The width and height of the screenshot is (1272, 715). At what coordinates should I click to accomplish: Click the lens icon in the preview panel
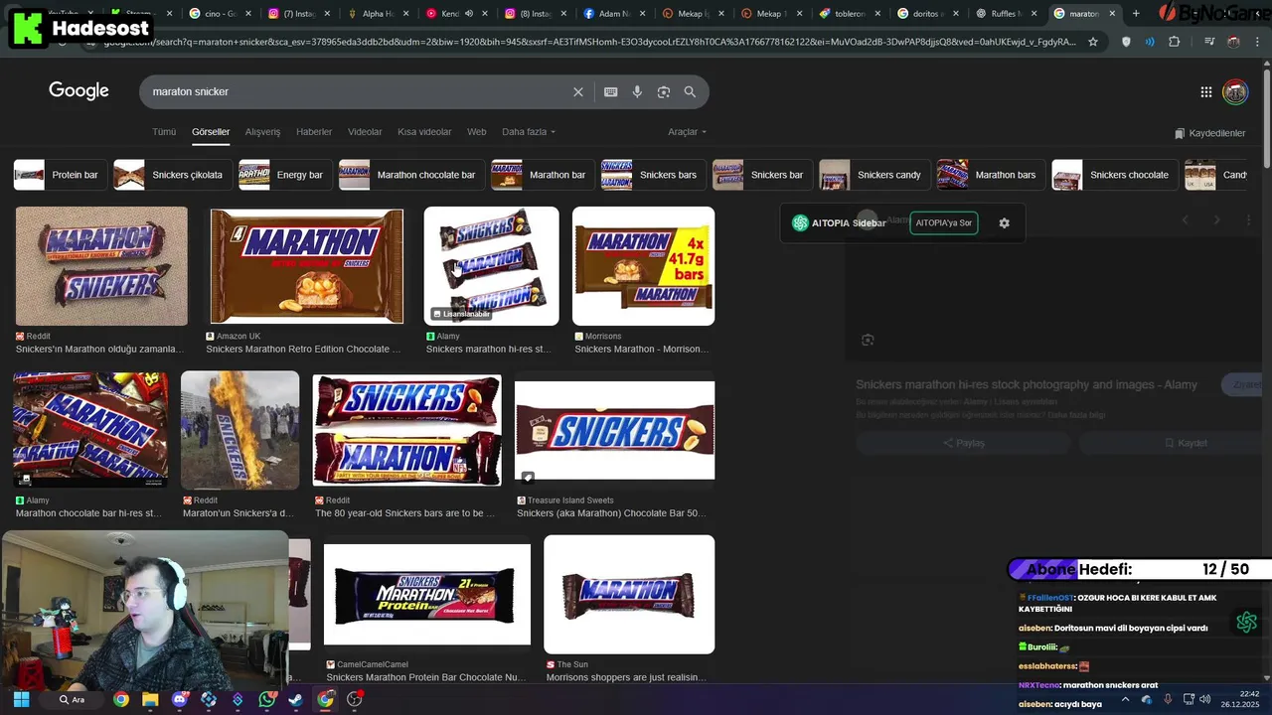tap(868, 340)
